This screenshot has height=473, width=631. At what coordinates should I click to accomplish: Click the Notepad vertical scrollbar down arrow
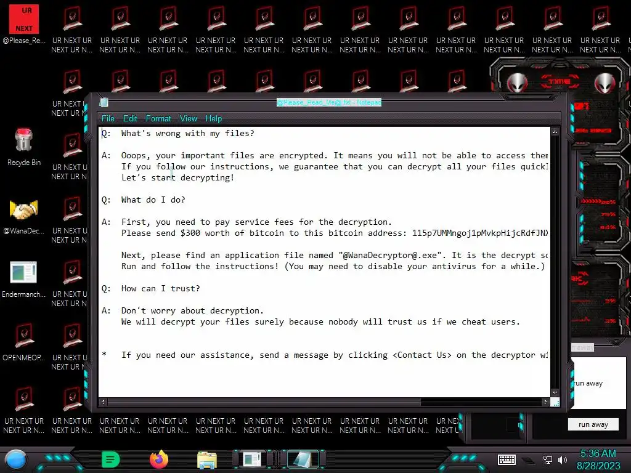(555, 392)
